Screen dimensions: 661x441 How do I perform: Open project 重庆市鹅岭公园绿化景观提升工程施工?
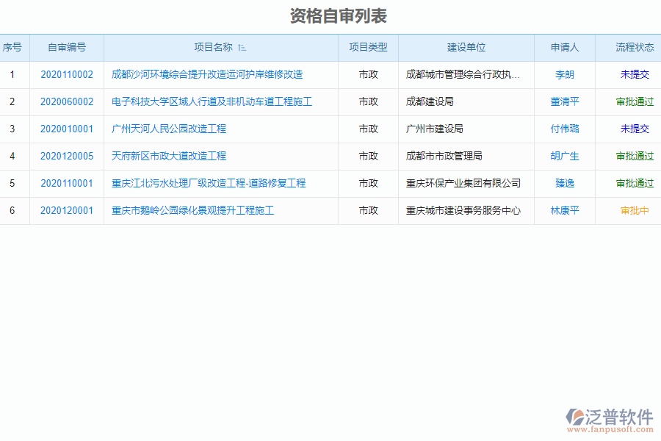coord(192,210)
